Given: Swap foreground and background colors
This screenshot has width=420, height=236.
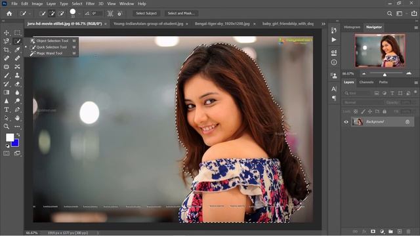Looking at the screenshot, I should [18, 134].
